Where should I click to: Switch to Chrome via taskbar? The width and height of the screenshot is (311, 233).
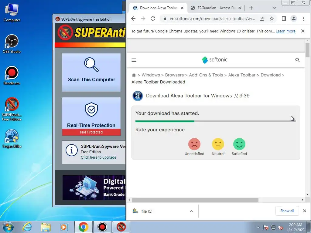[x=83, y=227]
